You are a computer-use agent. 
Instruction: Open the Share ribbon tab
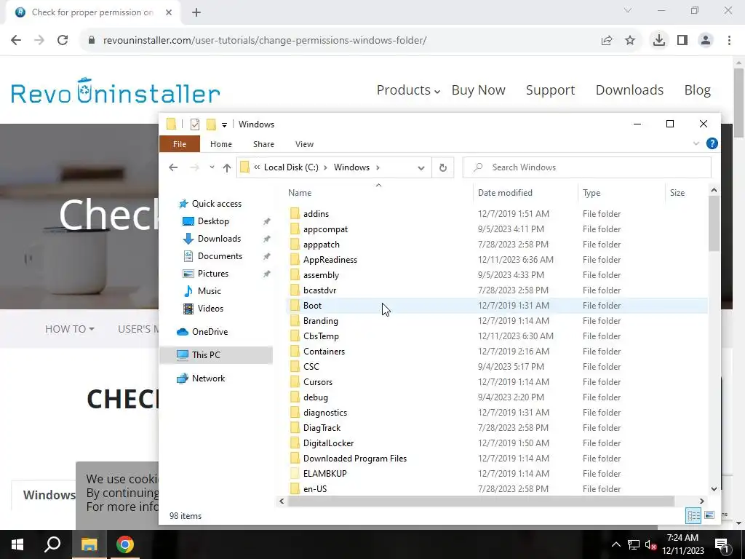(263, 144)
